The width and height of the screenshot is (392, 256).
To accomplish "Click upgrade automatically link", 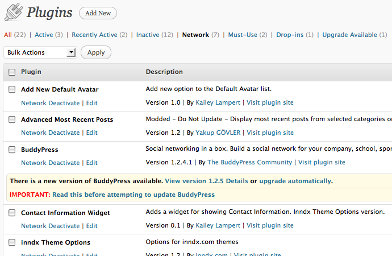I will tap(295, 181).
